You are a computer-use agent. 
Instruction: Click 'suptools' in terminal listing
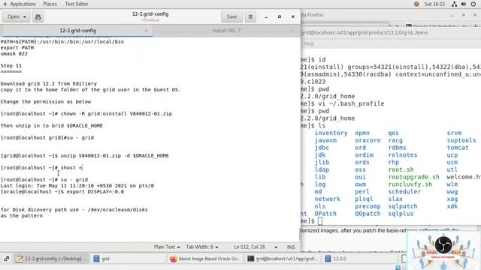click(461, 140)
